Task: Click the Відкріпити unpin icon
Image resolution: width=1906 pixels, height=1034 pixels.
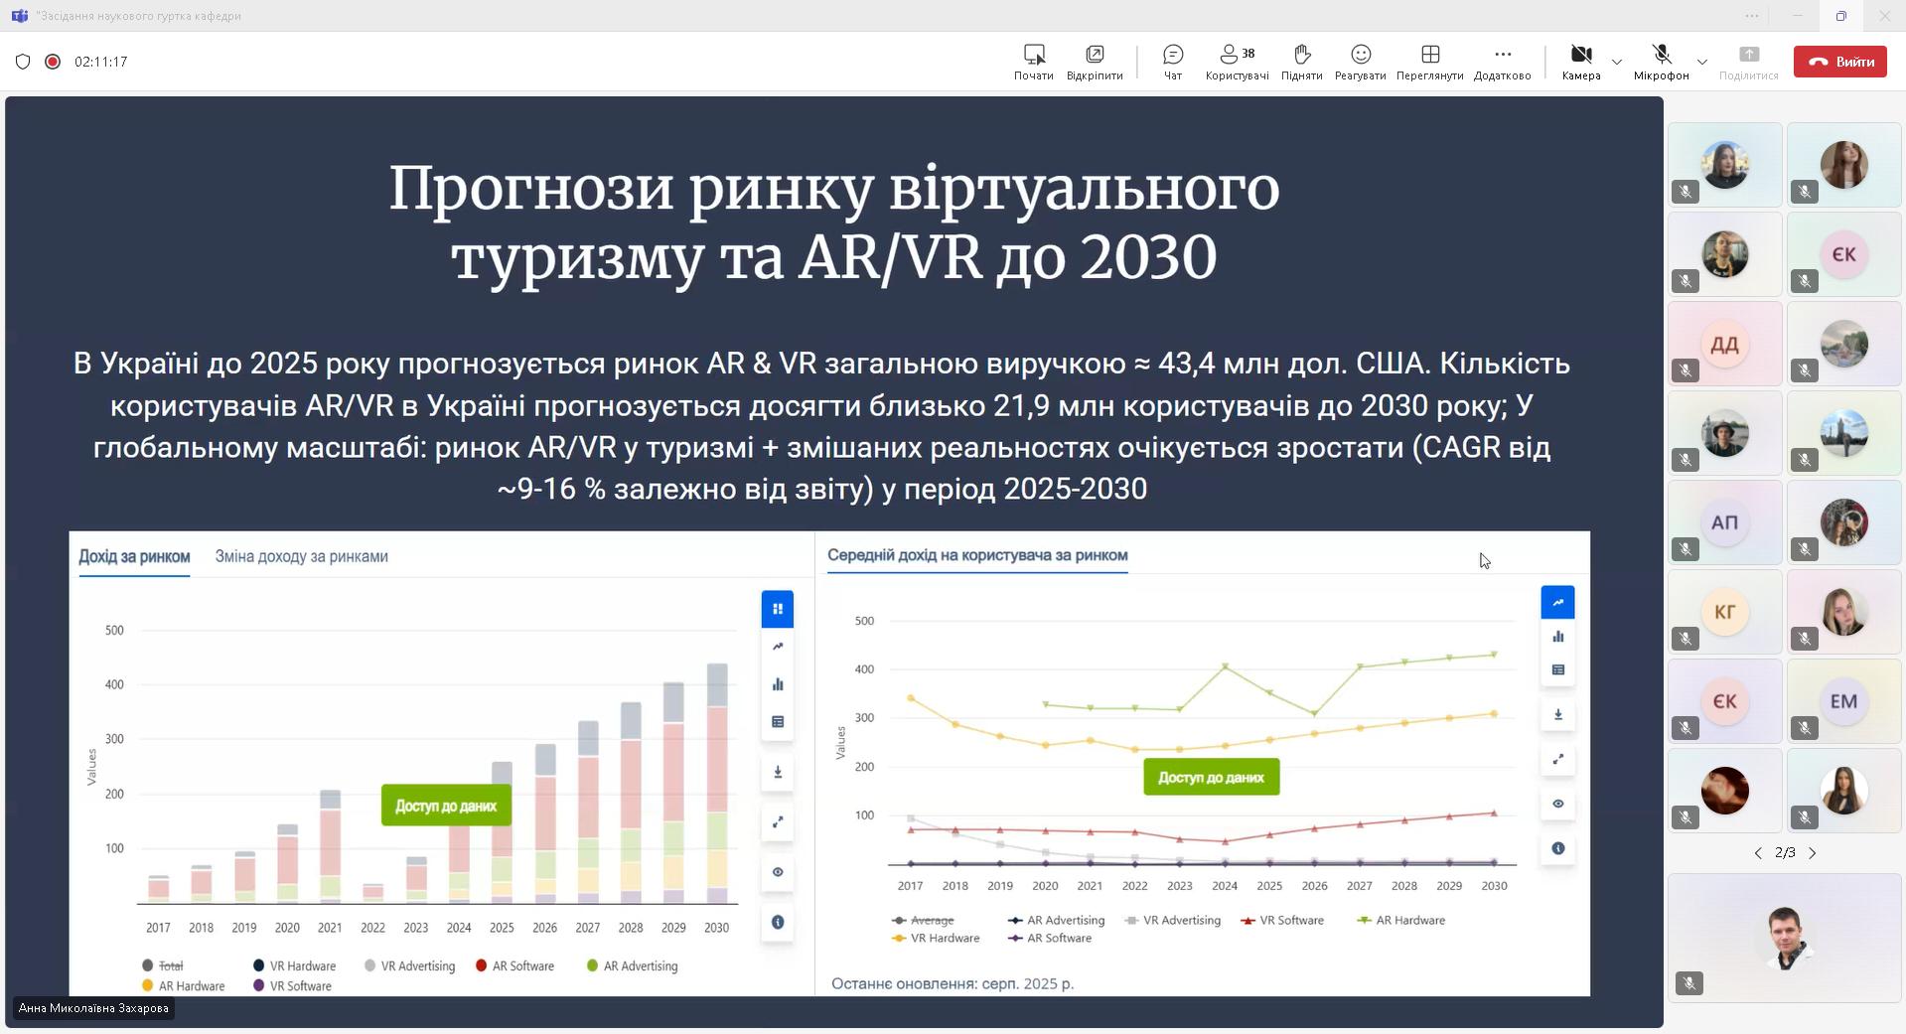Action: tap(1095, 62)
